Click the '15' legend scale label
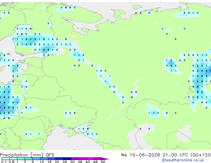The width and height of the screenshot is (211, 163). [x=49, y=162]
